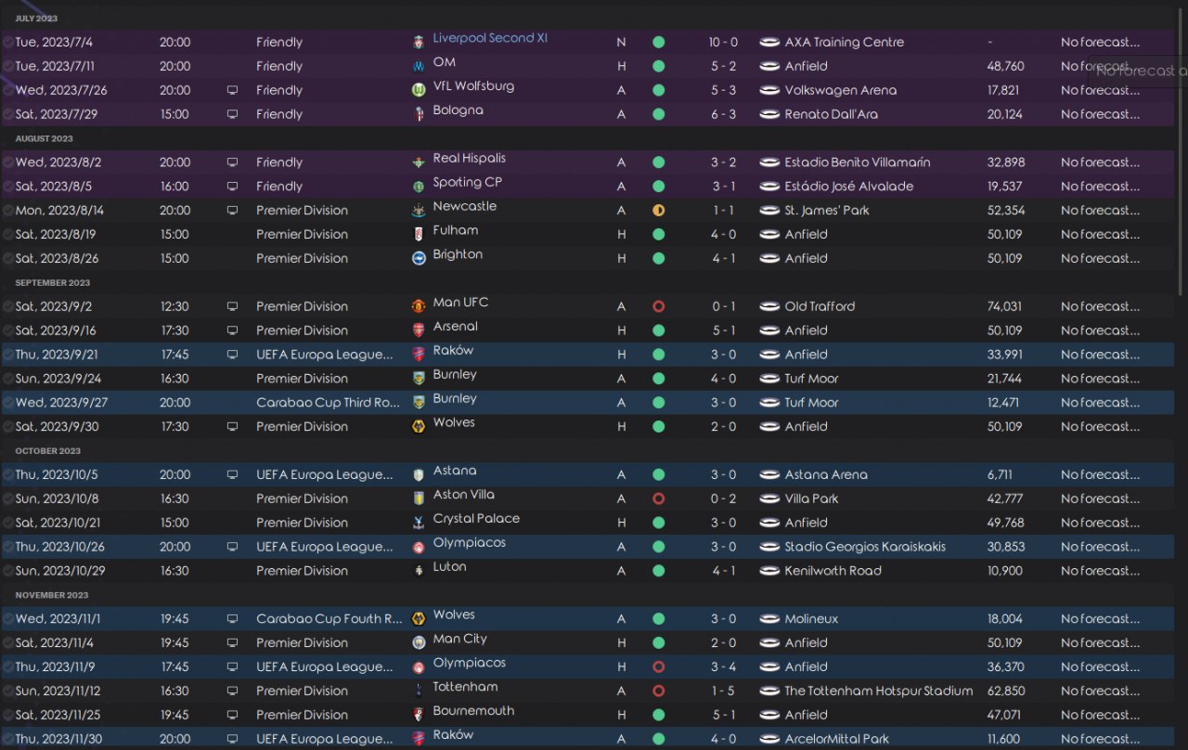1188x750 pixels.
Task: Open the Estadio Benito Villamarín stadium link
Action: coord(857,162)
